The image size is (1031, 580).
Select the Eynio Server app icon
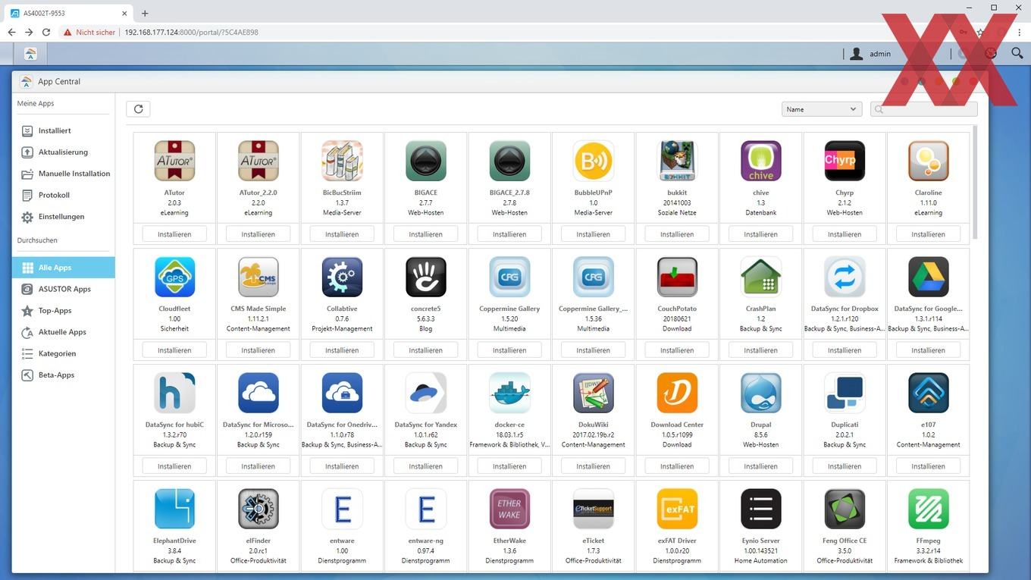(760, 509)
